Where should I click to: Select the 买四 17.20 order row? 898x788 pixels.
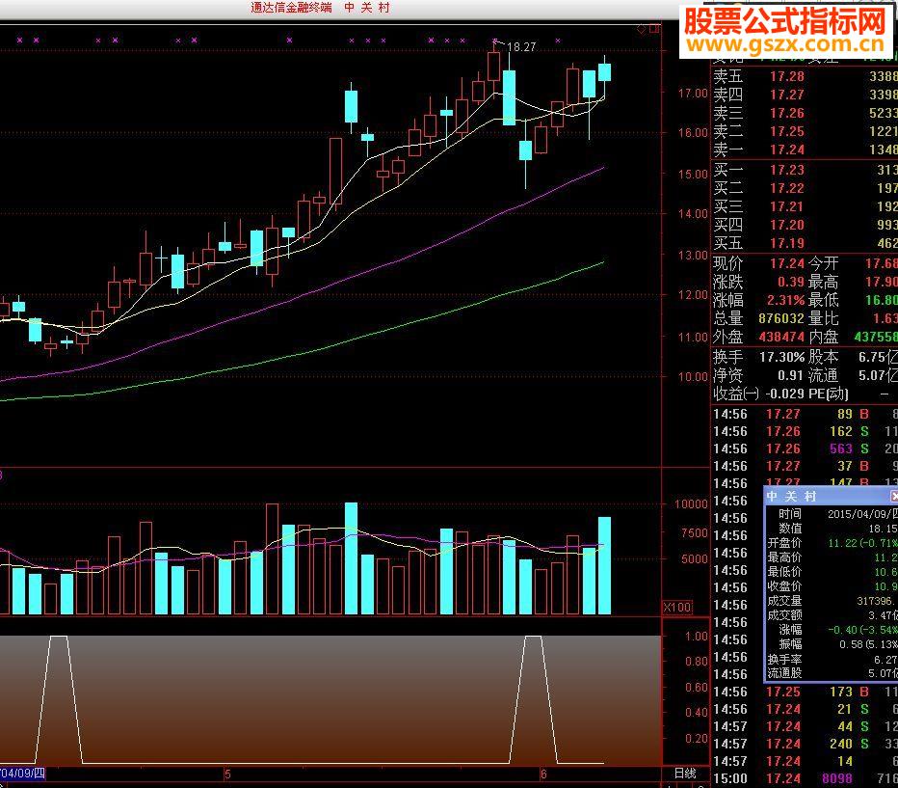[x=805, y=225]
